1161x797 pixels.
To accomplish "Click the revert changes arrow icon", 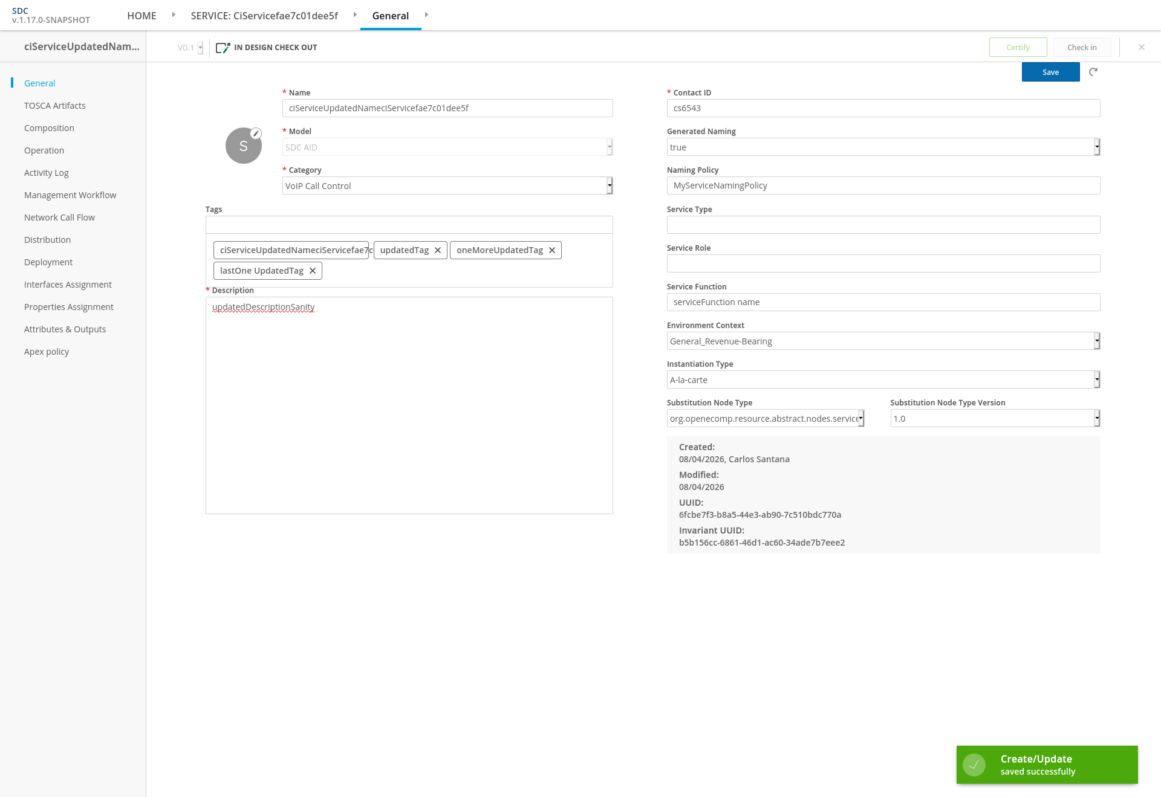I will 1093,72.
